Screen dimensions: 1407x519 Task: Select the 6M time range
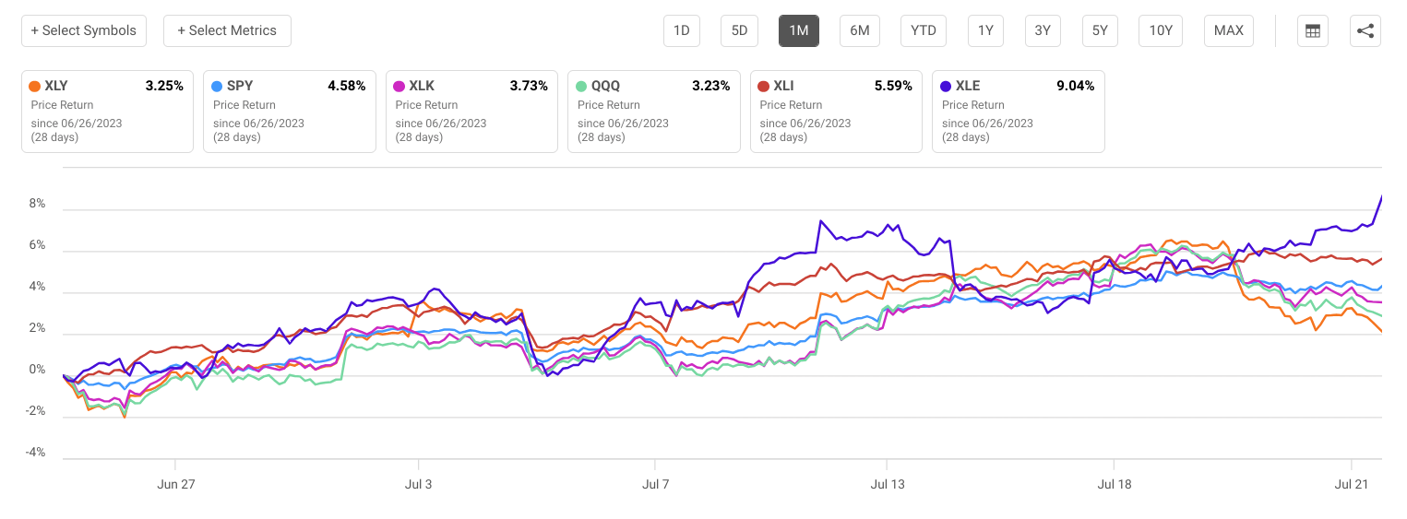[860, 30]
